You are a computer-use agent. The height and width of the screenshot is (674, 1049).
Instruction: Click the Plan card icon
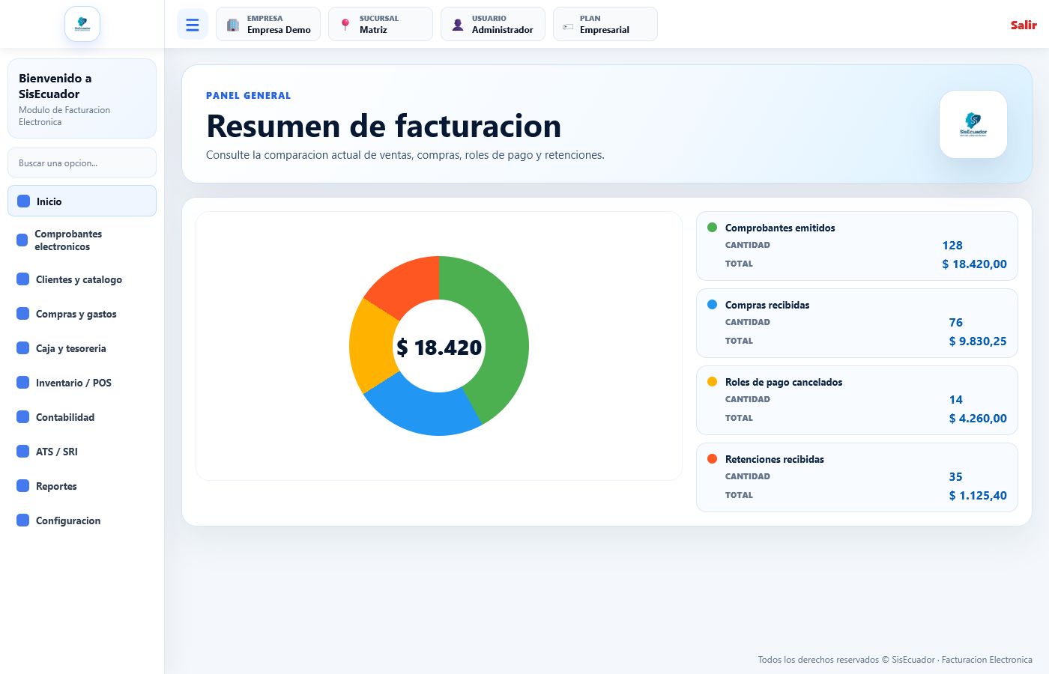(x=568, y=27)
